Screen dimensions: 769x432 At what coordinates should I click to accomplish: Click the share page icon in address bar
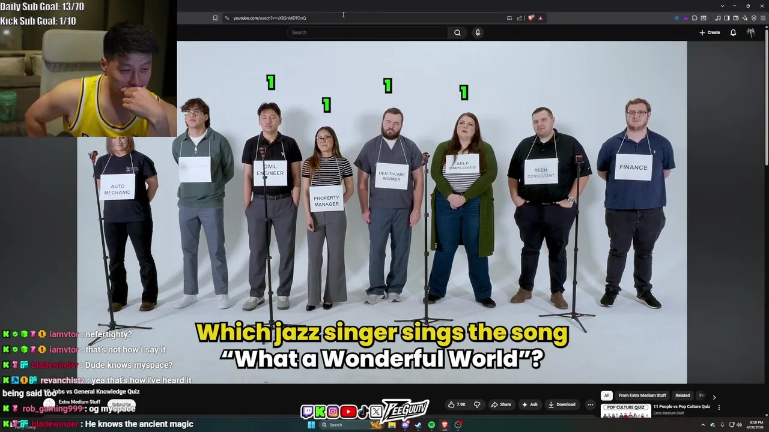[x=520, y=18]
